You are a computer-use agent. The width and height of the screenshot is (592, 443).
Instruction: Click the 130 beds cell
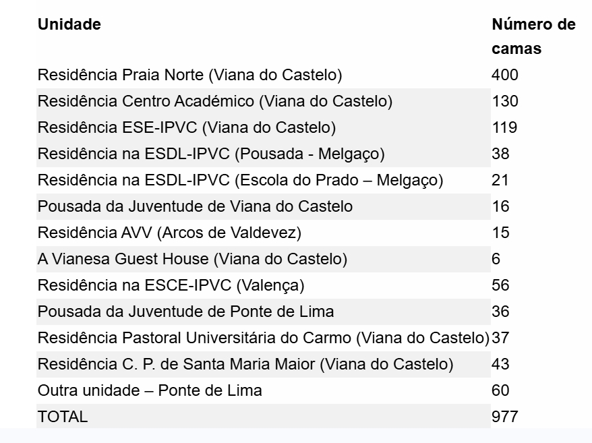coord(505,101)
